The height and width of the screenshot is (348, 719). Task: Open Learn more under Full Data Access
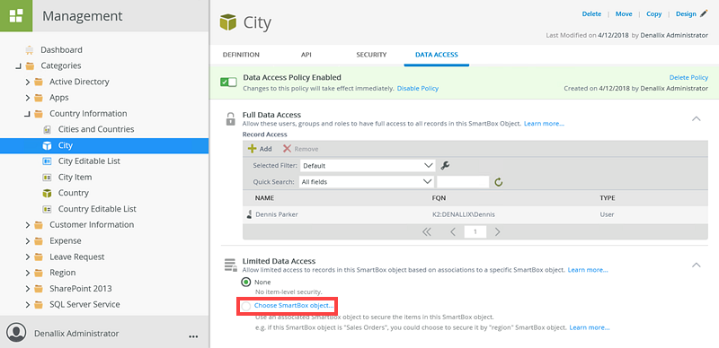pos(545,124)
